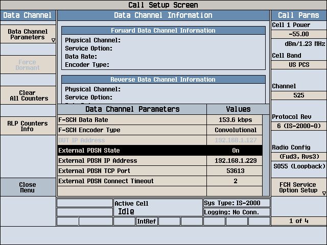Click the Reverse Data Channel Information header
The image size is (327, 245).
(x=163, y=80)
